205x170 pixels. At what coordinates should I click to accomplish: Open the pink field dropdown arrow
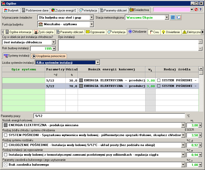pos(192,9)
